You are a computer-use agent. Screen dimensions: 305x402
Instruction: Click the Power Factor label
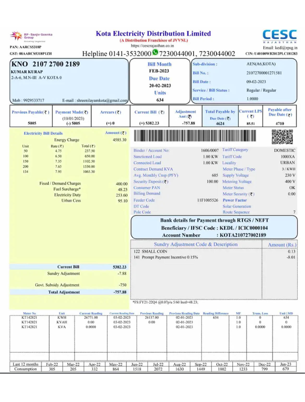[x=235, y=200]
